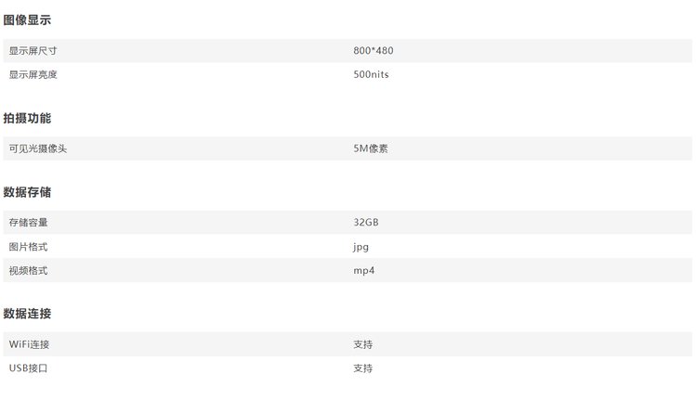Select the 可见光摄像头 row label
Image resolution: width=696 pixels, height=400 pixels.
(38, 148)
